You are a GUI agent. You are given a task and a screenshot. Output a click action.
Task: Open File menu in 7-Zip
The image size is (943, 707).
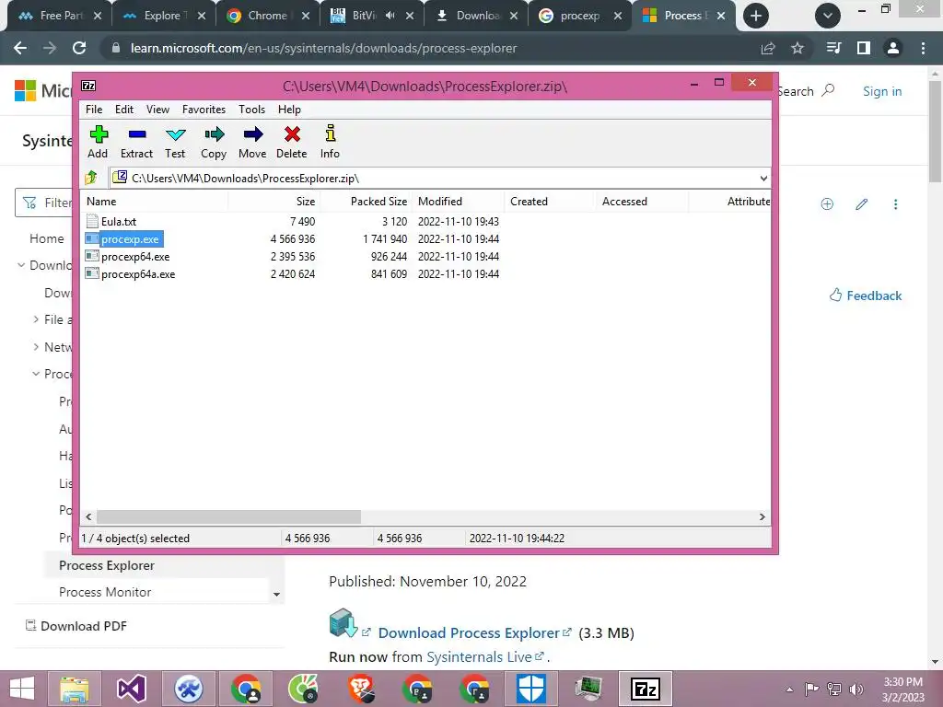pyautogui.click(x=94, y=110)
